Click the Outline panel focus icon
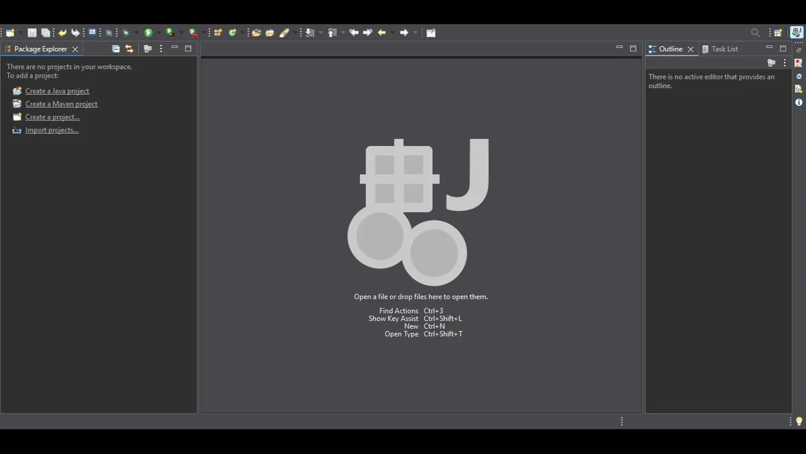Viewport: 806px width, 454px height. pos(771,63)
